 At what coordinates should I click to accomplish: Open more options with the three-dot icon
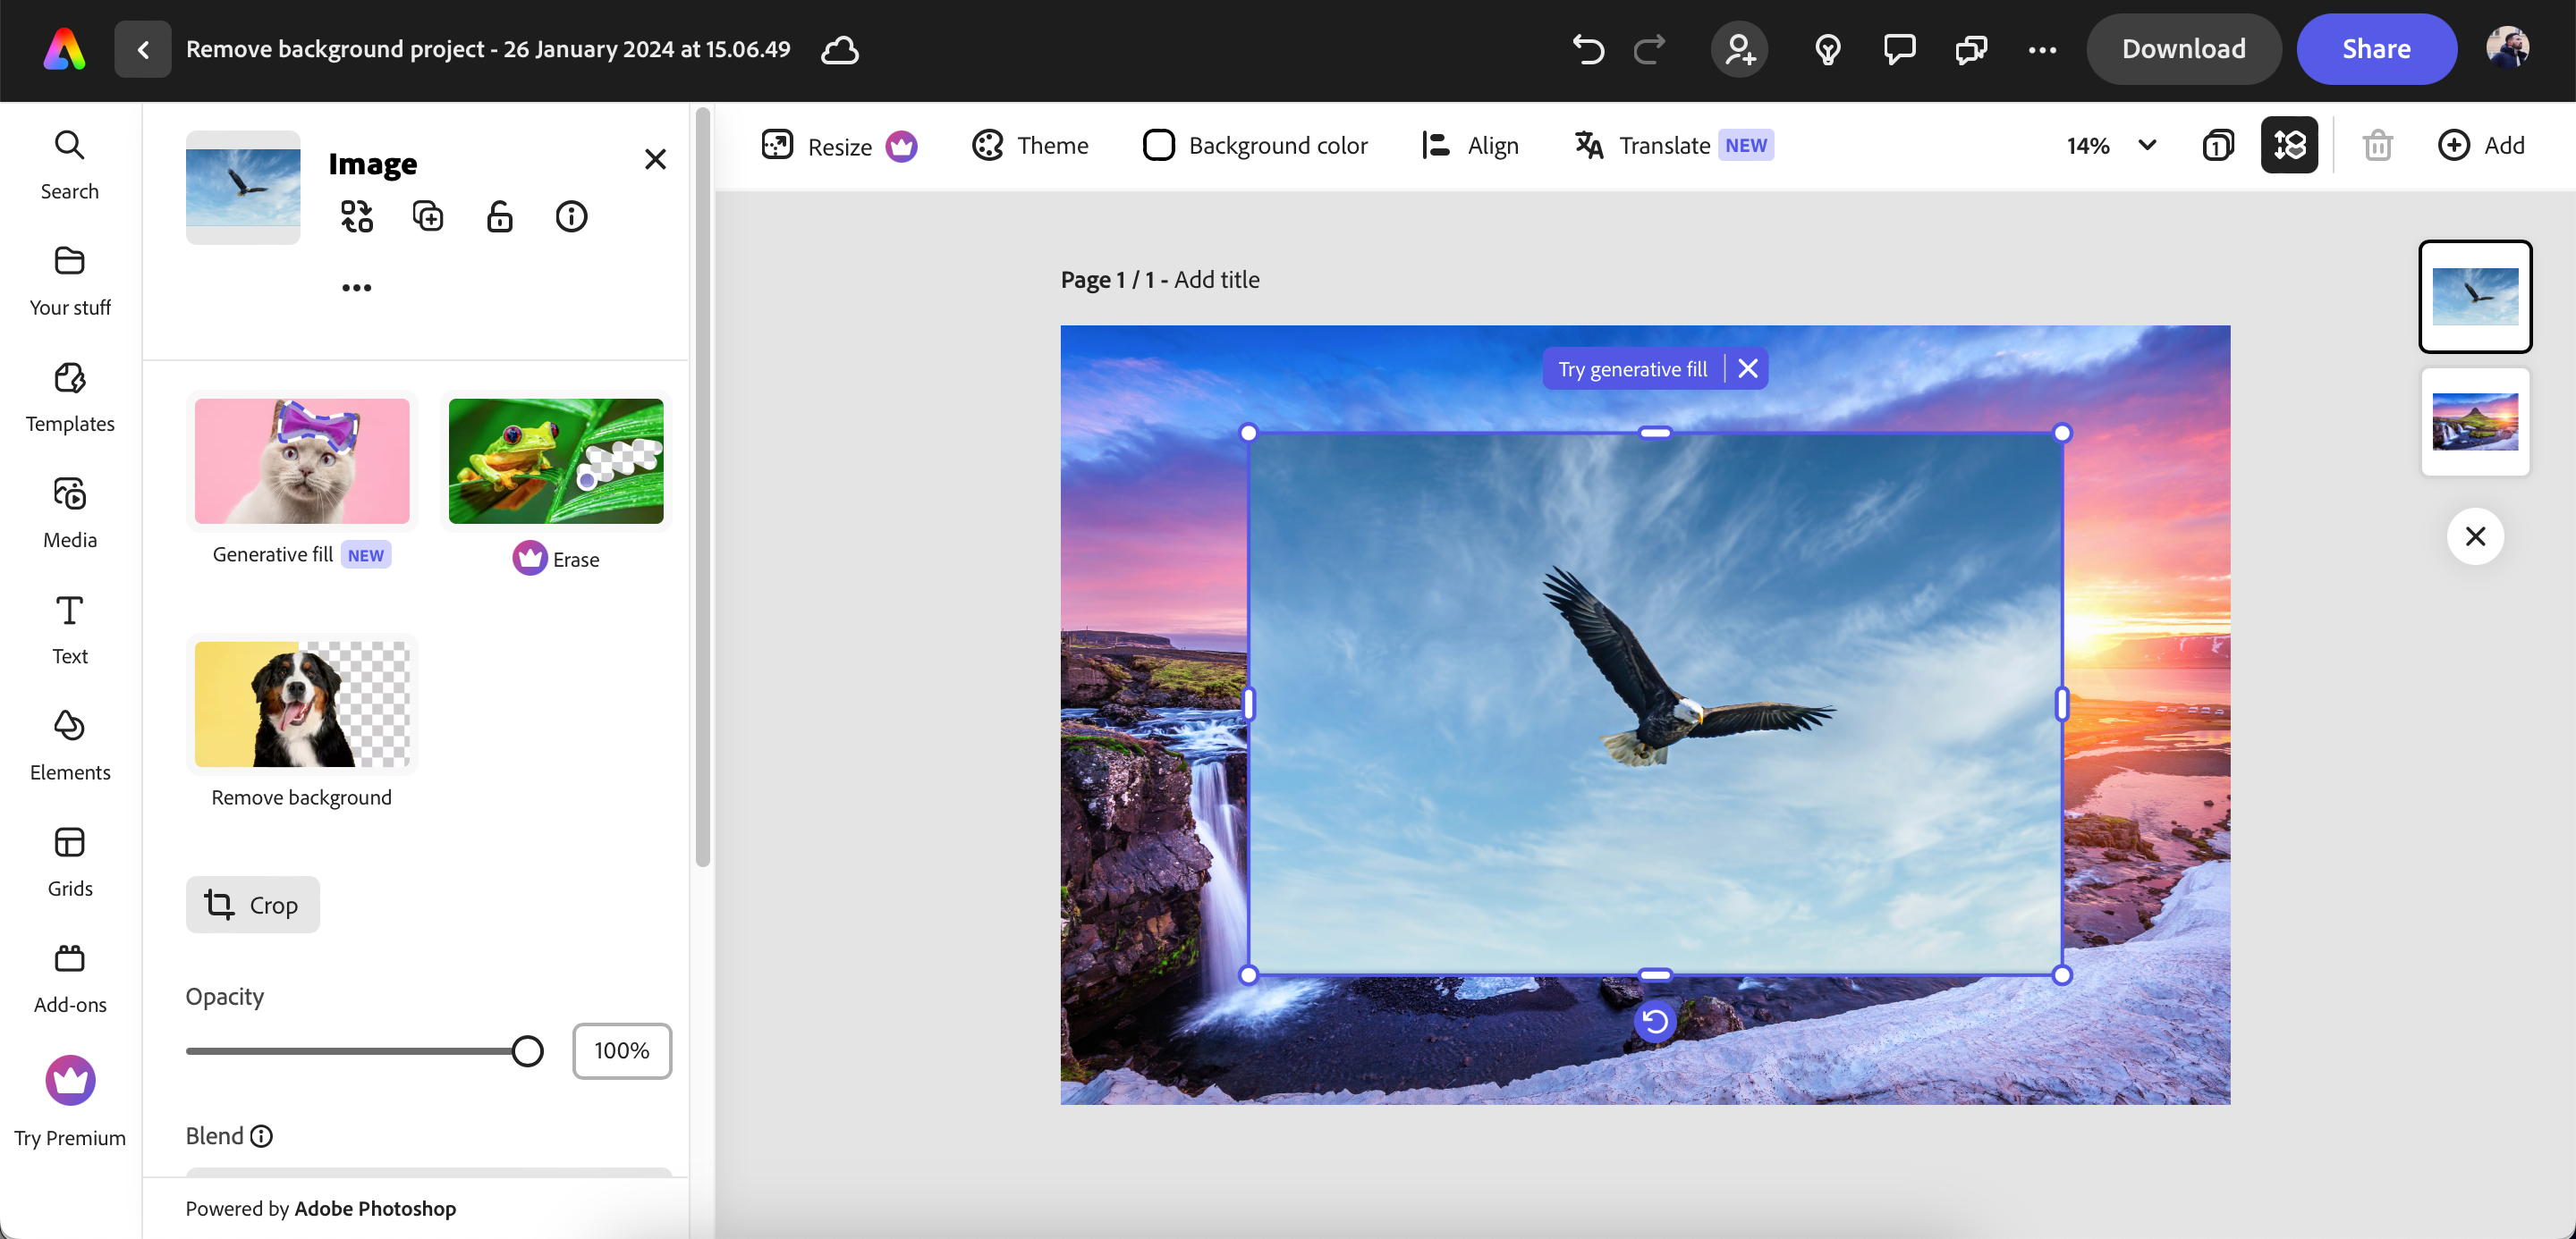coord(2043,49)
